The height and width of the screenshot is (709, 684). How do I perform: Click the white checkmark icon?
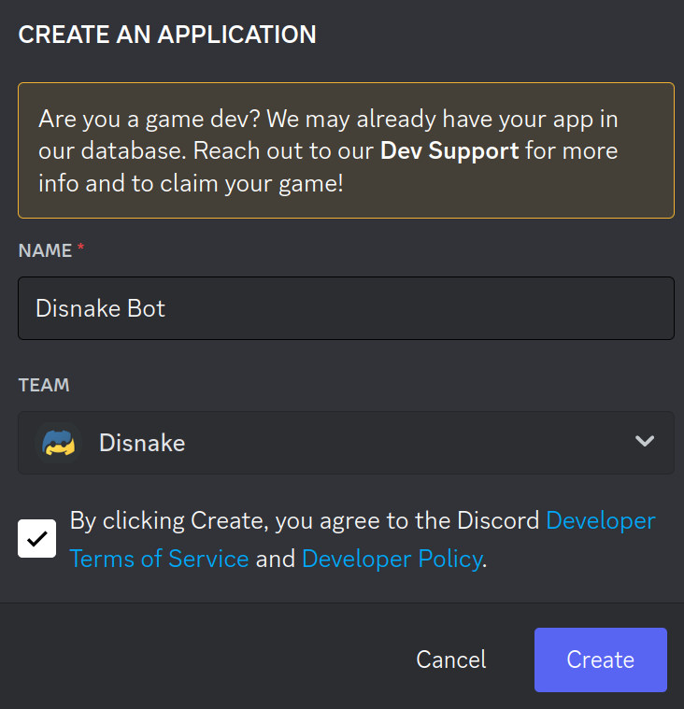[37, 539]
